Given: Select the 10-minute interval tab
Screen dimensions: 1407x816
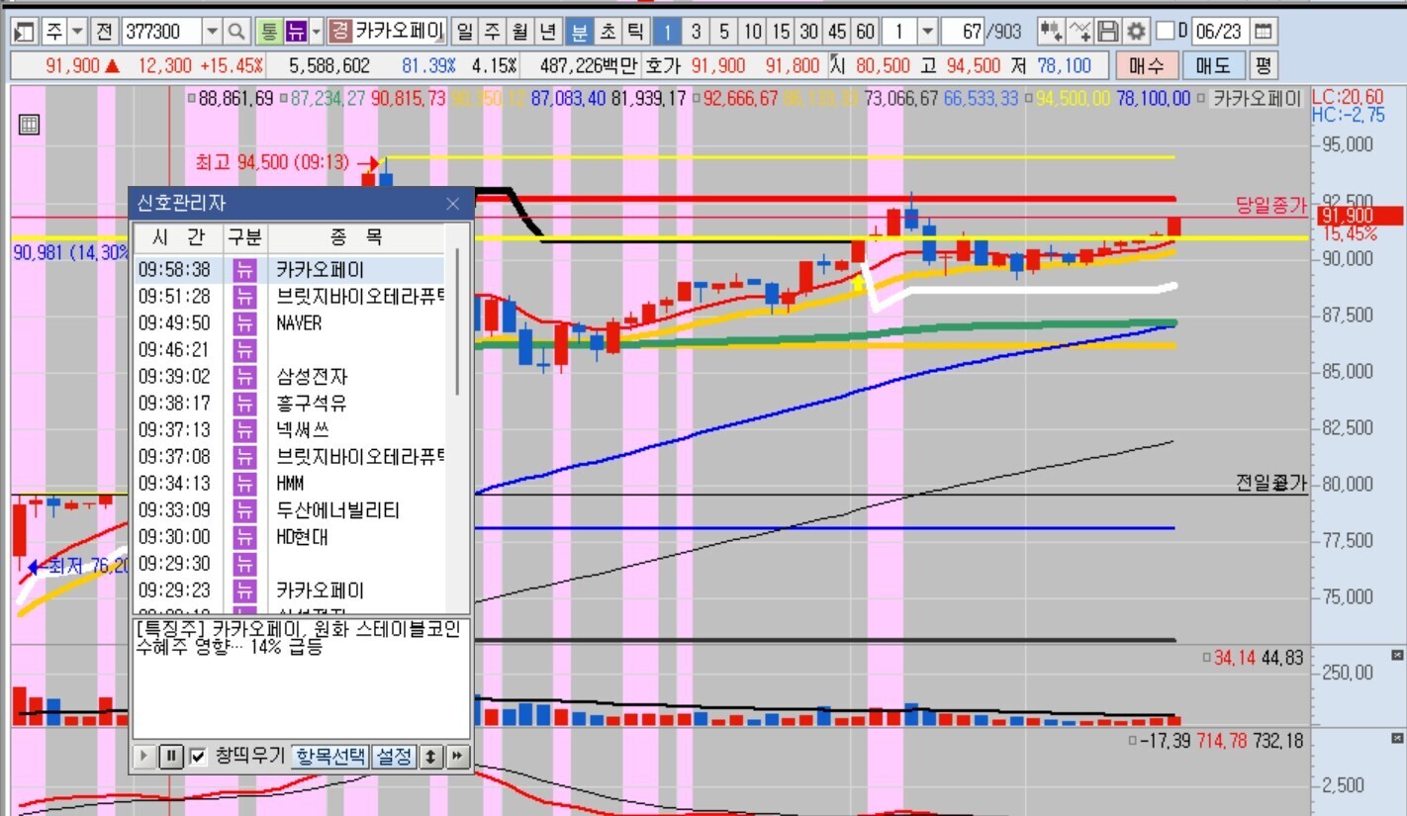Looking at the screenshot, I should 753,32.
